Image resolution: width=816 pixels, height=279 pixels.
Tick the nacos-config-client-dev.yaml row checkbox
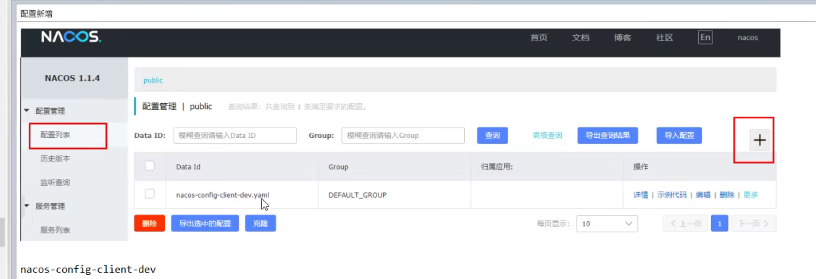click(x=150, y=194)
